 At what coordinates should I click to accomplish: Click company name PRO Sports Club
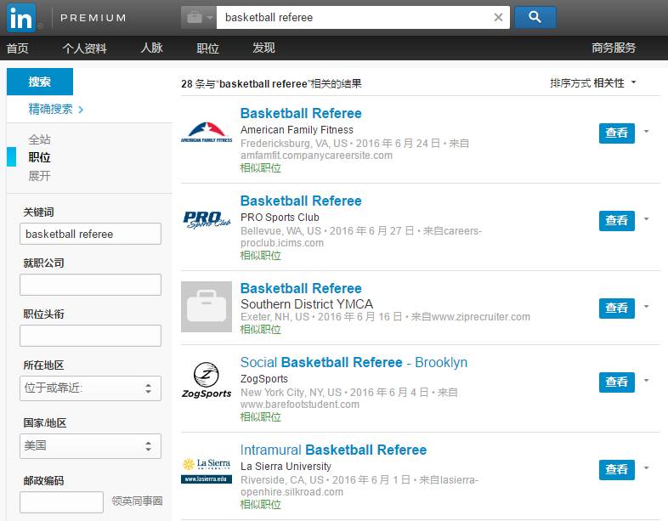(x=280, y=218)
